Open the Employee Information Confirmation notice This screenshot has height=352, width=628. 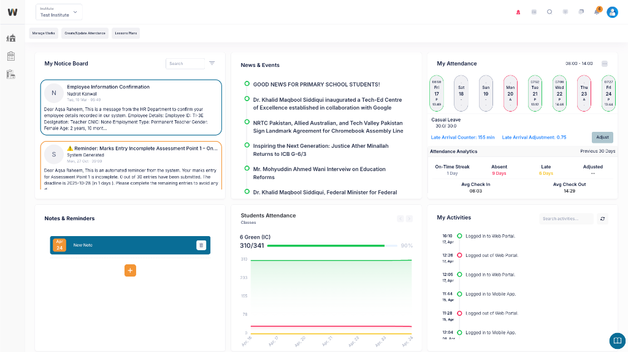point(131,107)
